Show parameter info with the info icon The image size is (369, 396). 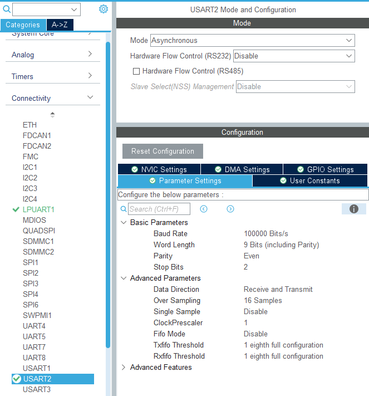tap(353, 209)
